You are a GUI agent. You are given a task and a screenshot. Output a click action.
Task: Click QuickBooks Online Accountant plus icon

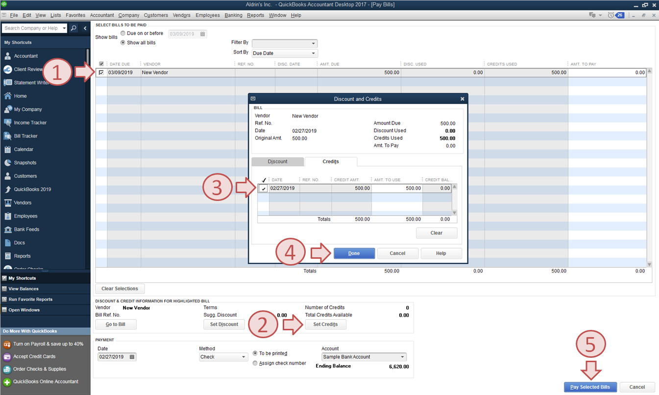(7, 382)
